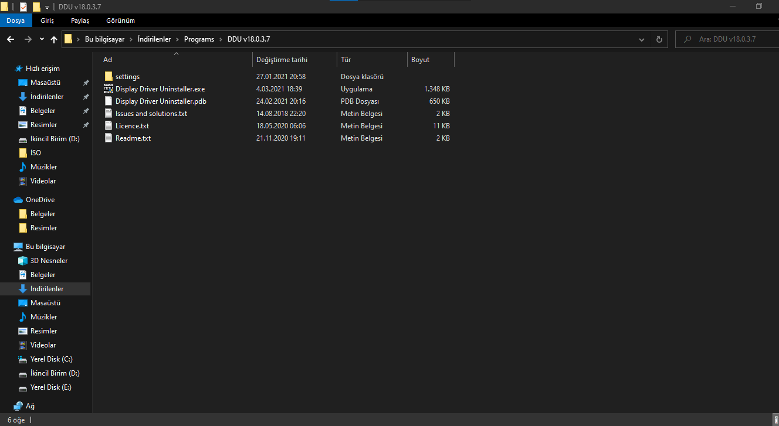The image size is (779, 426).
Task: Click the highlighted İndirilenler download arrow icon
Action: (x=23, y=289)
